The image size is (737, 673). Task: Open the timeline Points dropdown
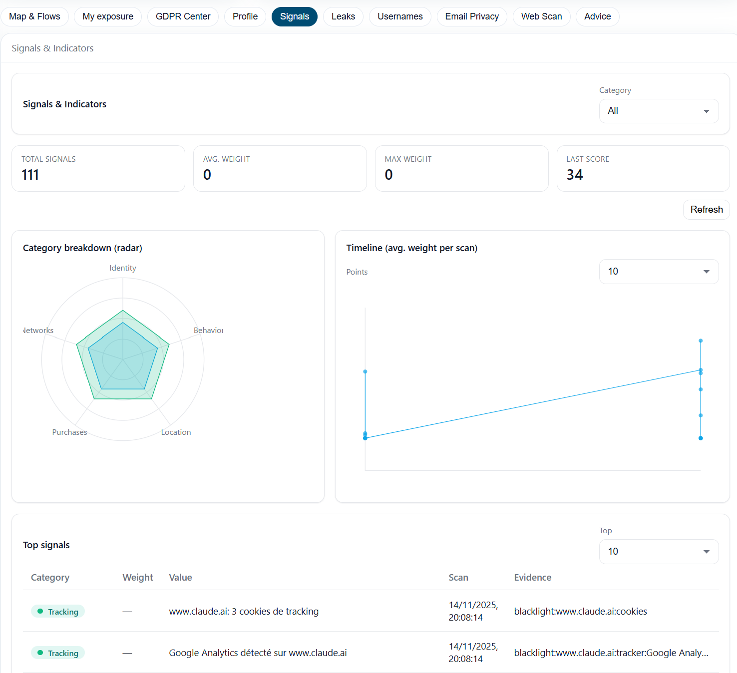(x=659, y=272)
